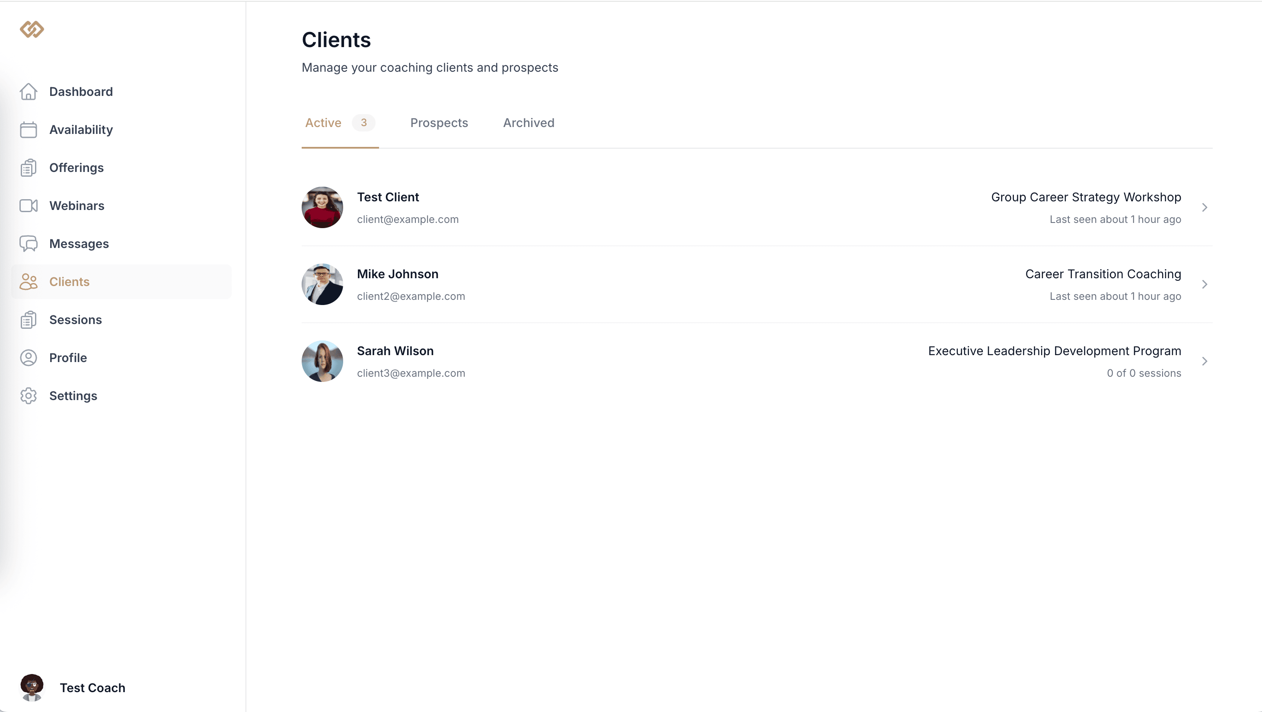Switch to the Prospects tab
1262x712 pixels.
[439, 123]
